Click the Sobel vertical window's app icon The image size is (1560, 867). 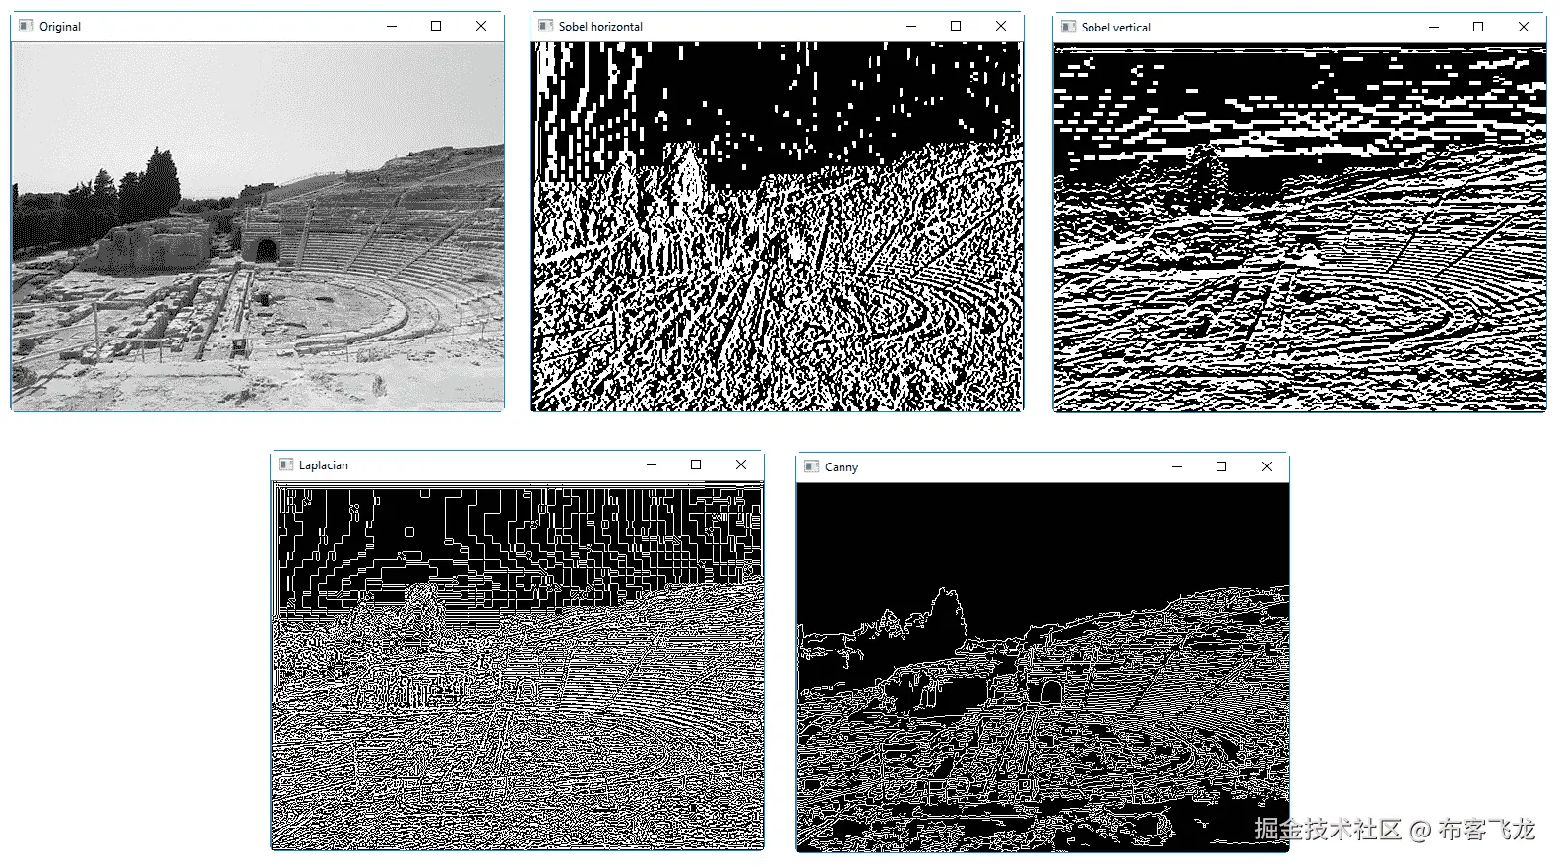coord(1068,27)
